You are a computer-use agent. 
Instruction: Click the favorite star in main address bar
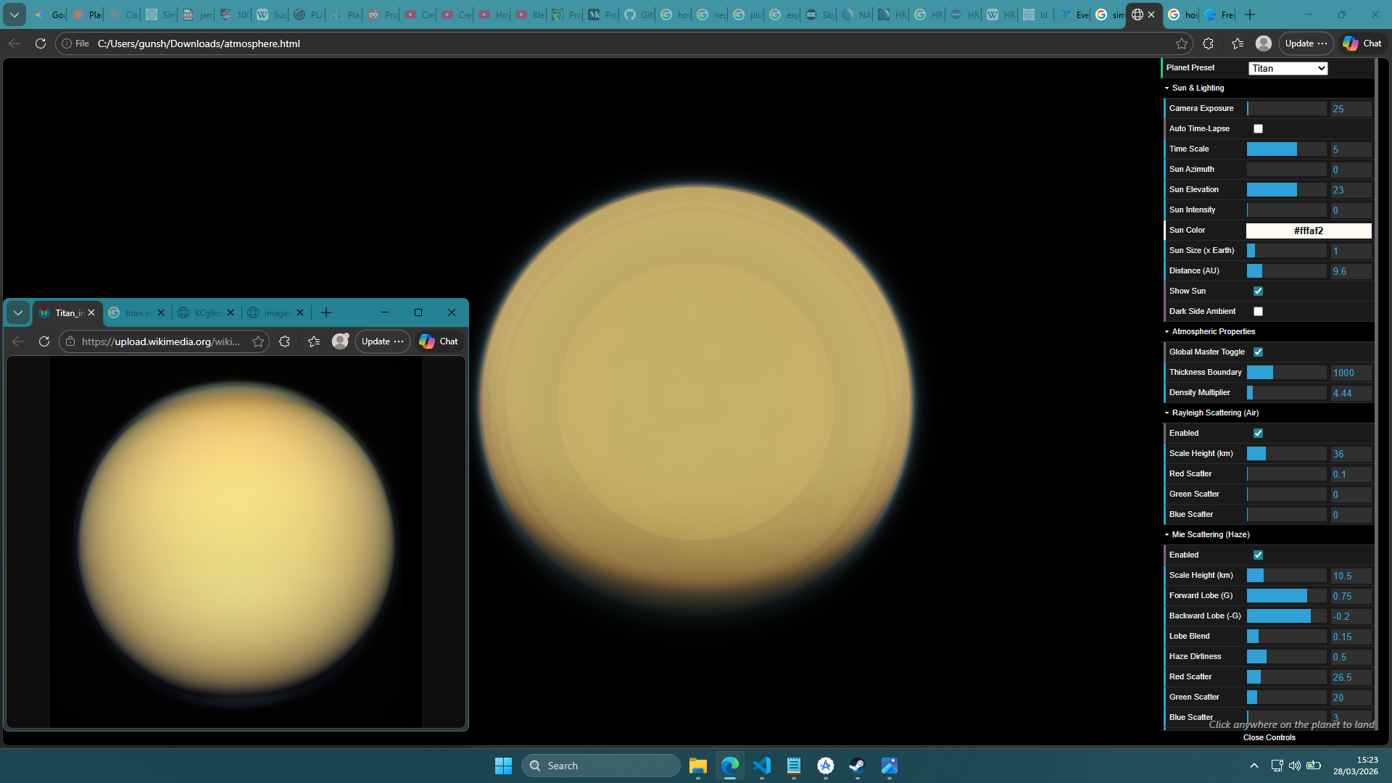pos(1182,43)
